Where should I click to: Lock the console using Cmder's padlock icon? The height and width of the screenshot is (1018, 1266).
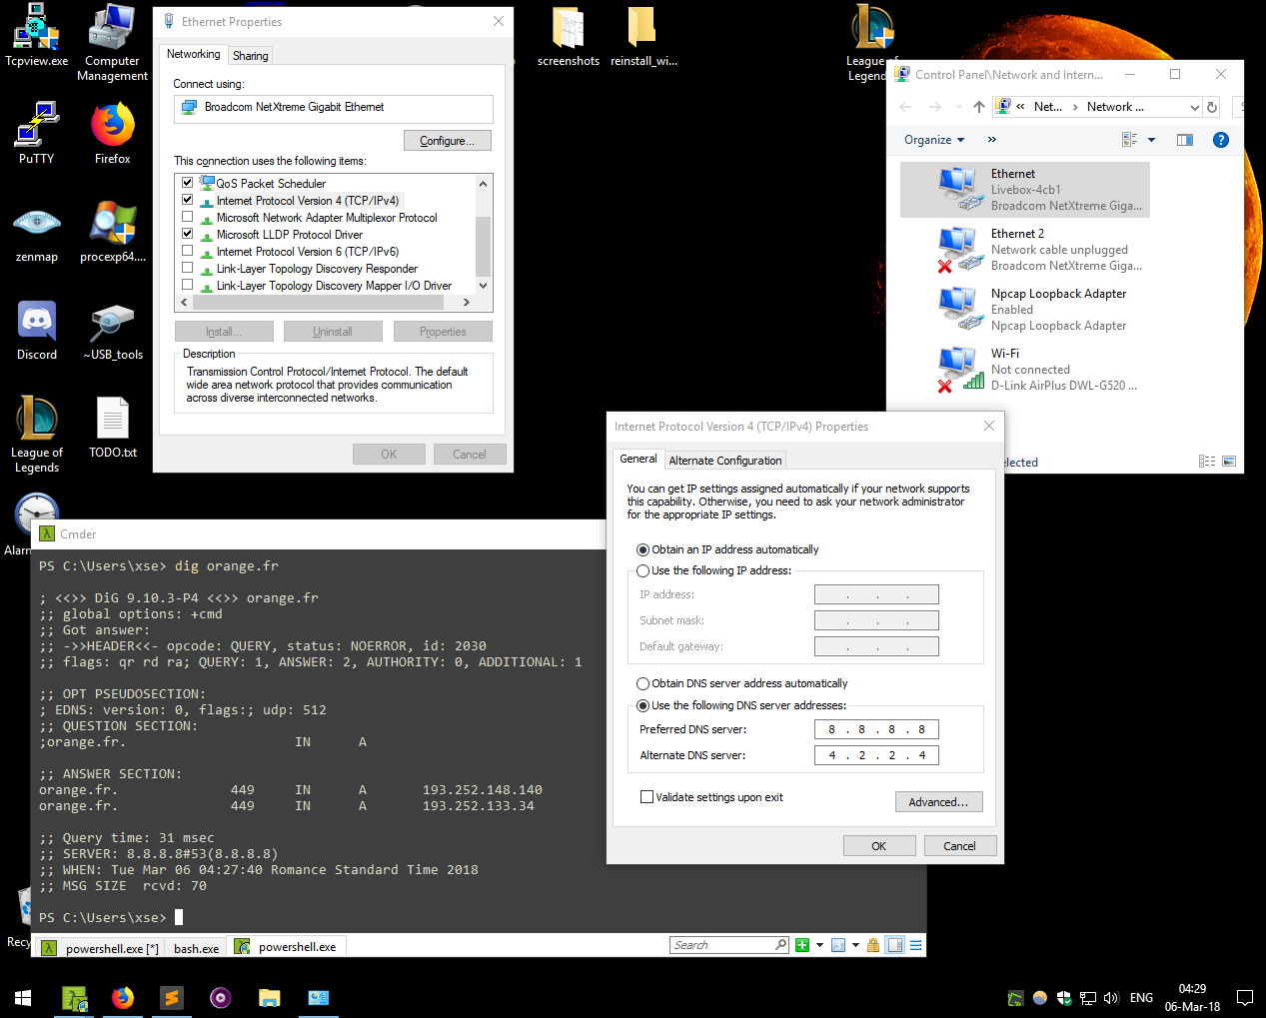873,944
